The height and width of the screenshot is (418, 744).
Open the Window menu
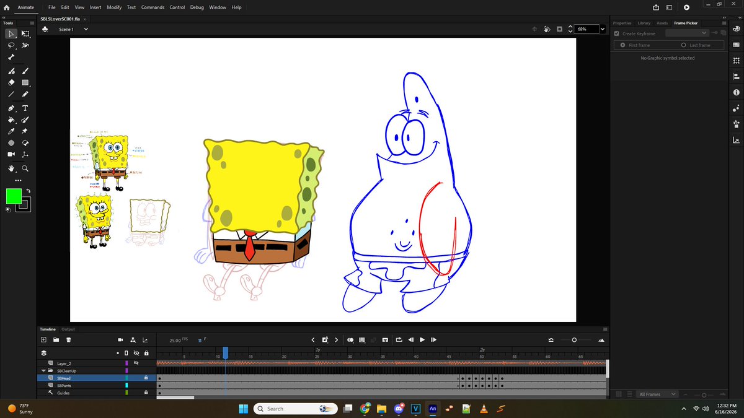click(218, 7)
